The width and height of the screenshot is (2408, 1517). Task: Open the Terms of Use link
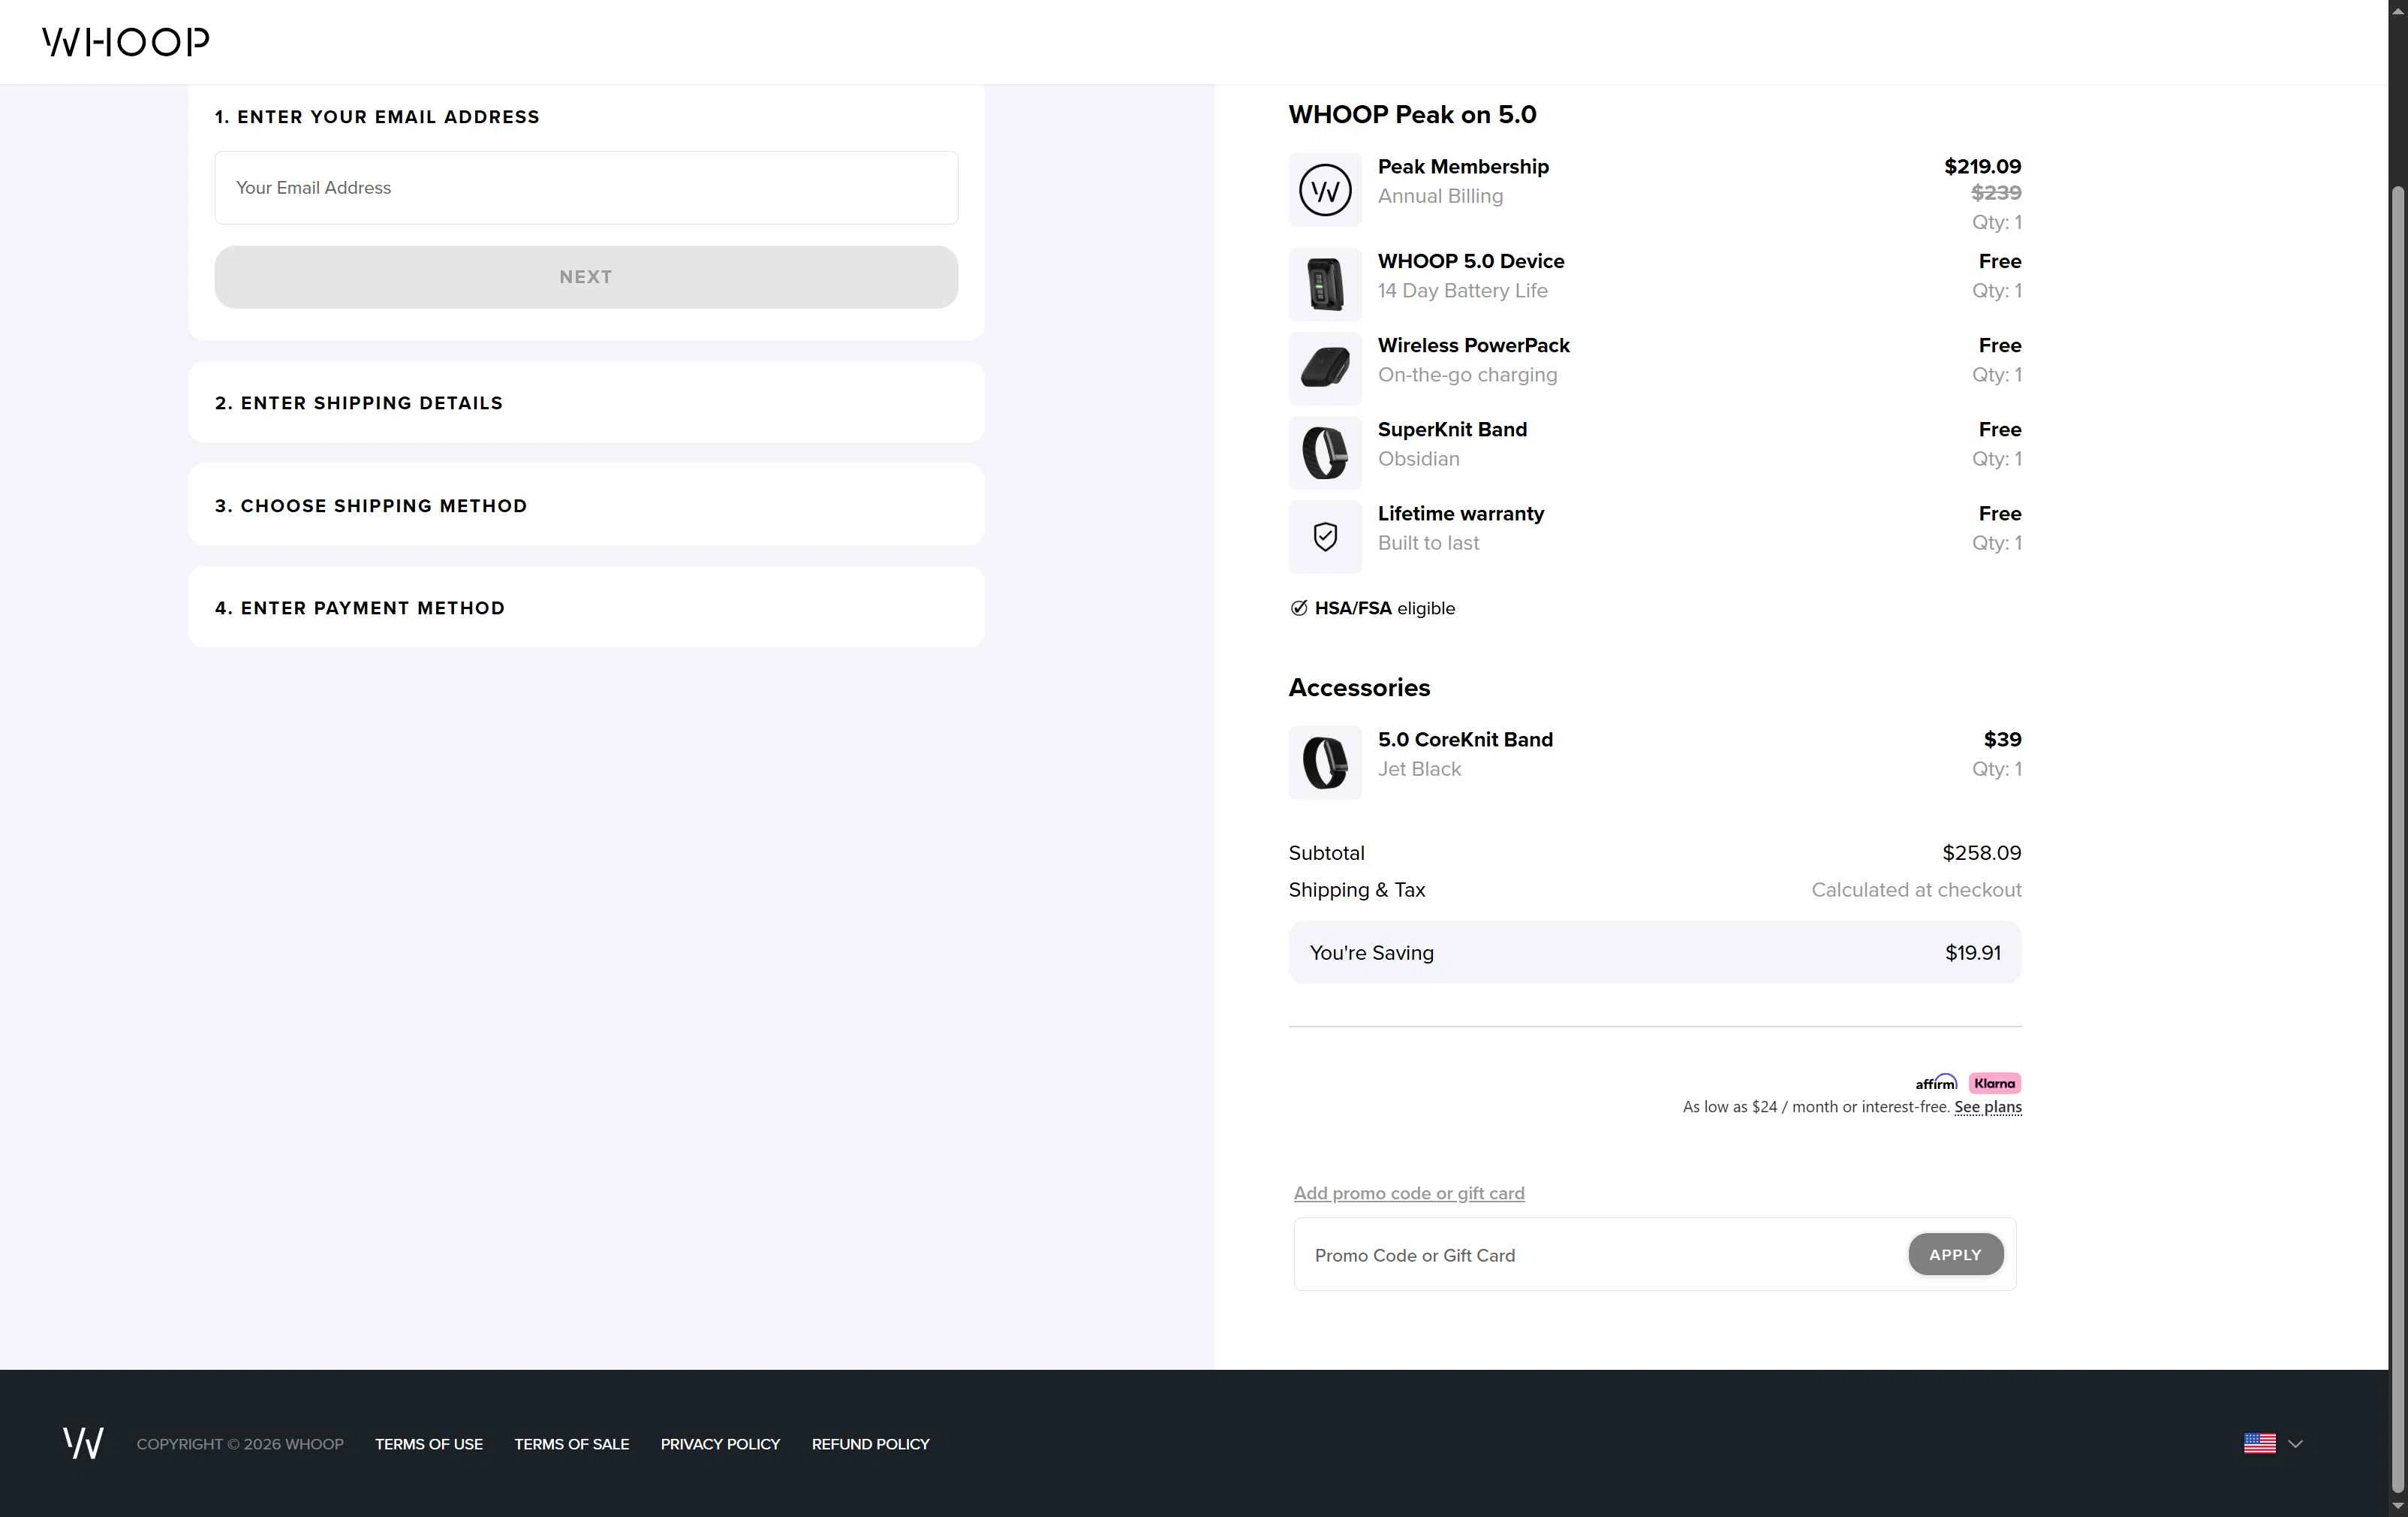coord(429,1444)
